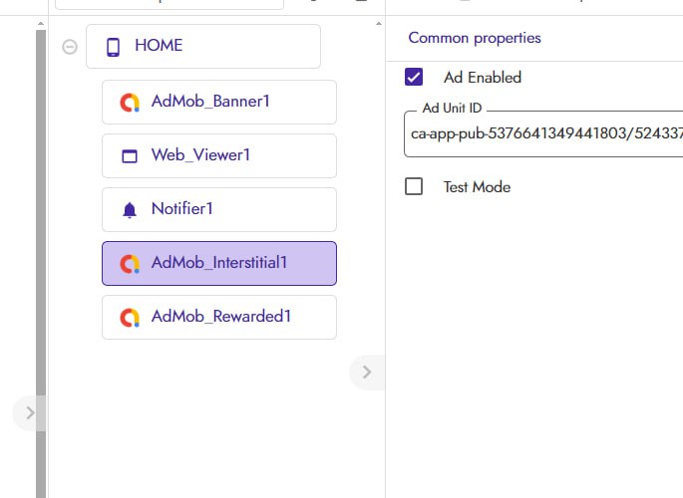
Task: Click the AdMob_Interstitial1 component icon
Action: point(129,263)
